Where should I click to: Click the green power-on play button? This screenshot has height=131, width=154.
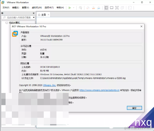point(70,8)
